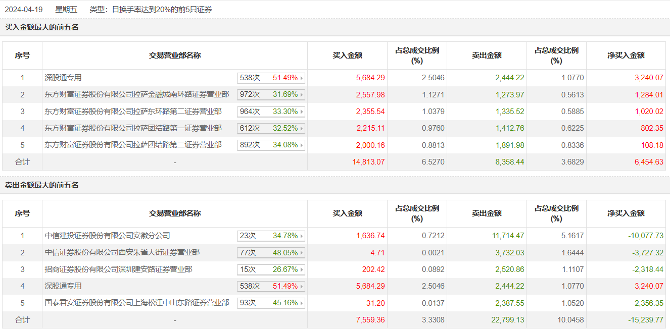The image size is (670, 330).
Task: Expand the 15次 26.67% stats box
Action: click(x=271, y=269)
